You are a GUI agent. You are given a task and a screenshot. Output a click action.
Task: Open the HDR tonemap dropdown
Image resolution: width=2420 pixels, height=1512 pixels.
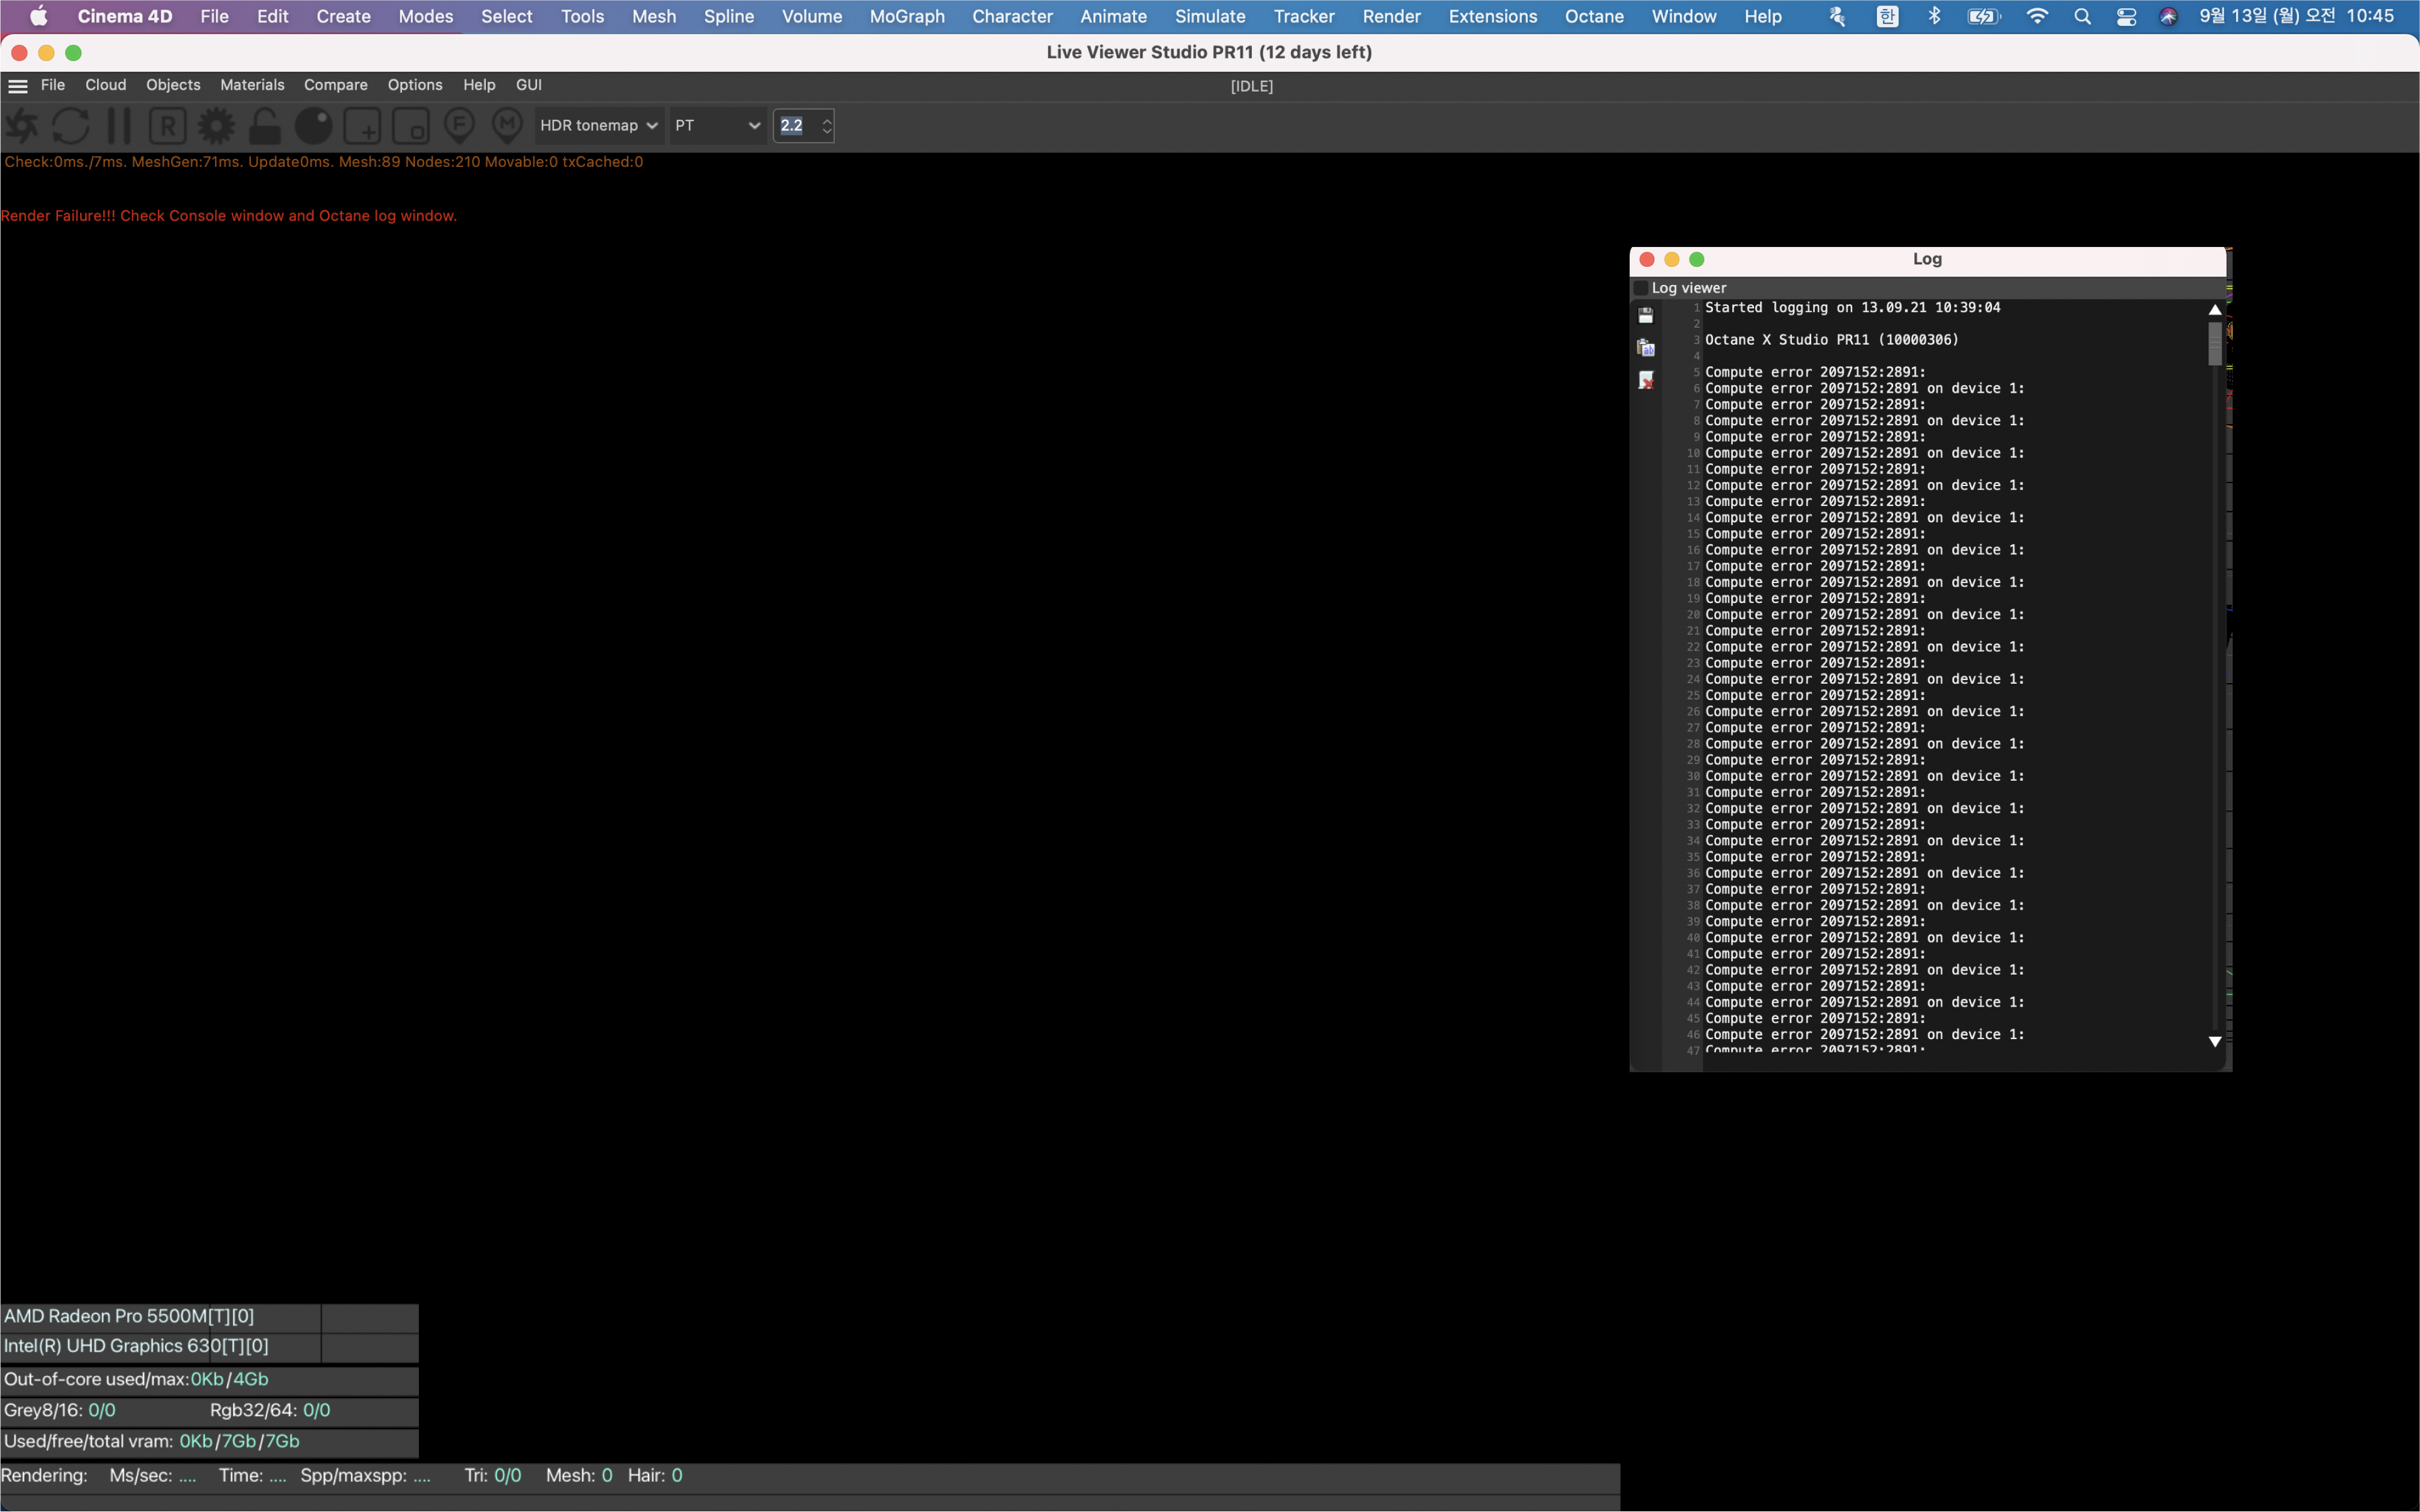coord(599,126)
